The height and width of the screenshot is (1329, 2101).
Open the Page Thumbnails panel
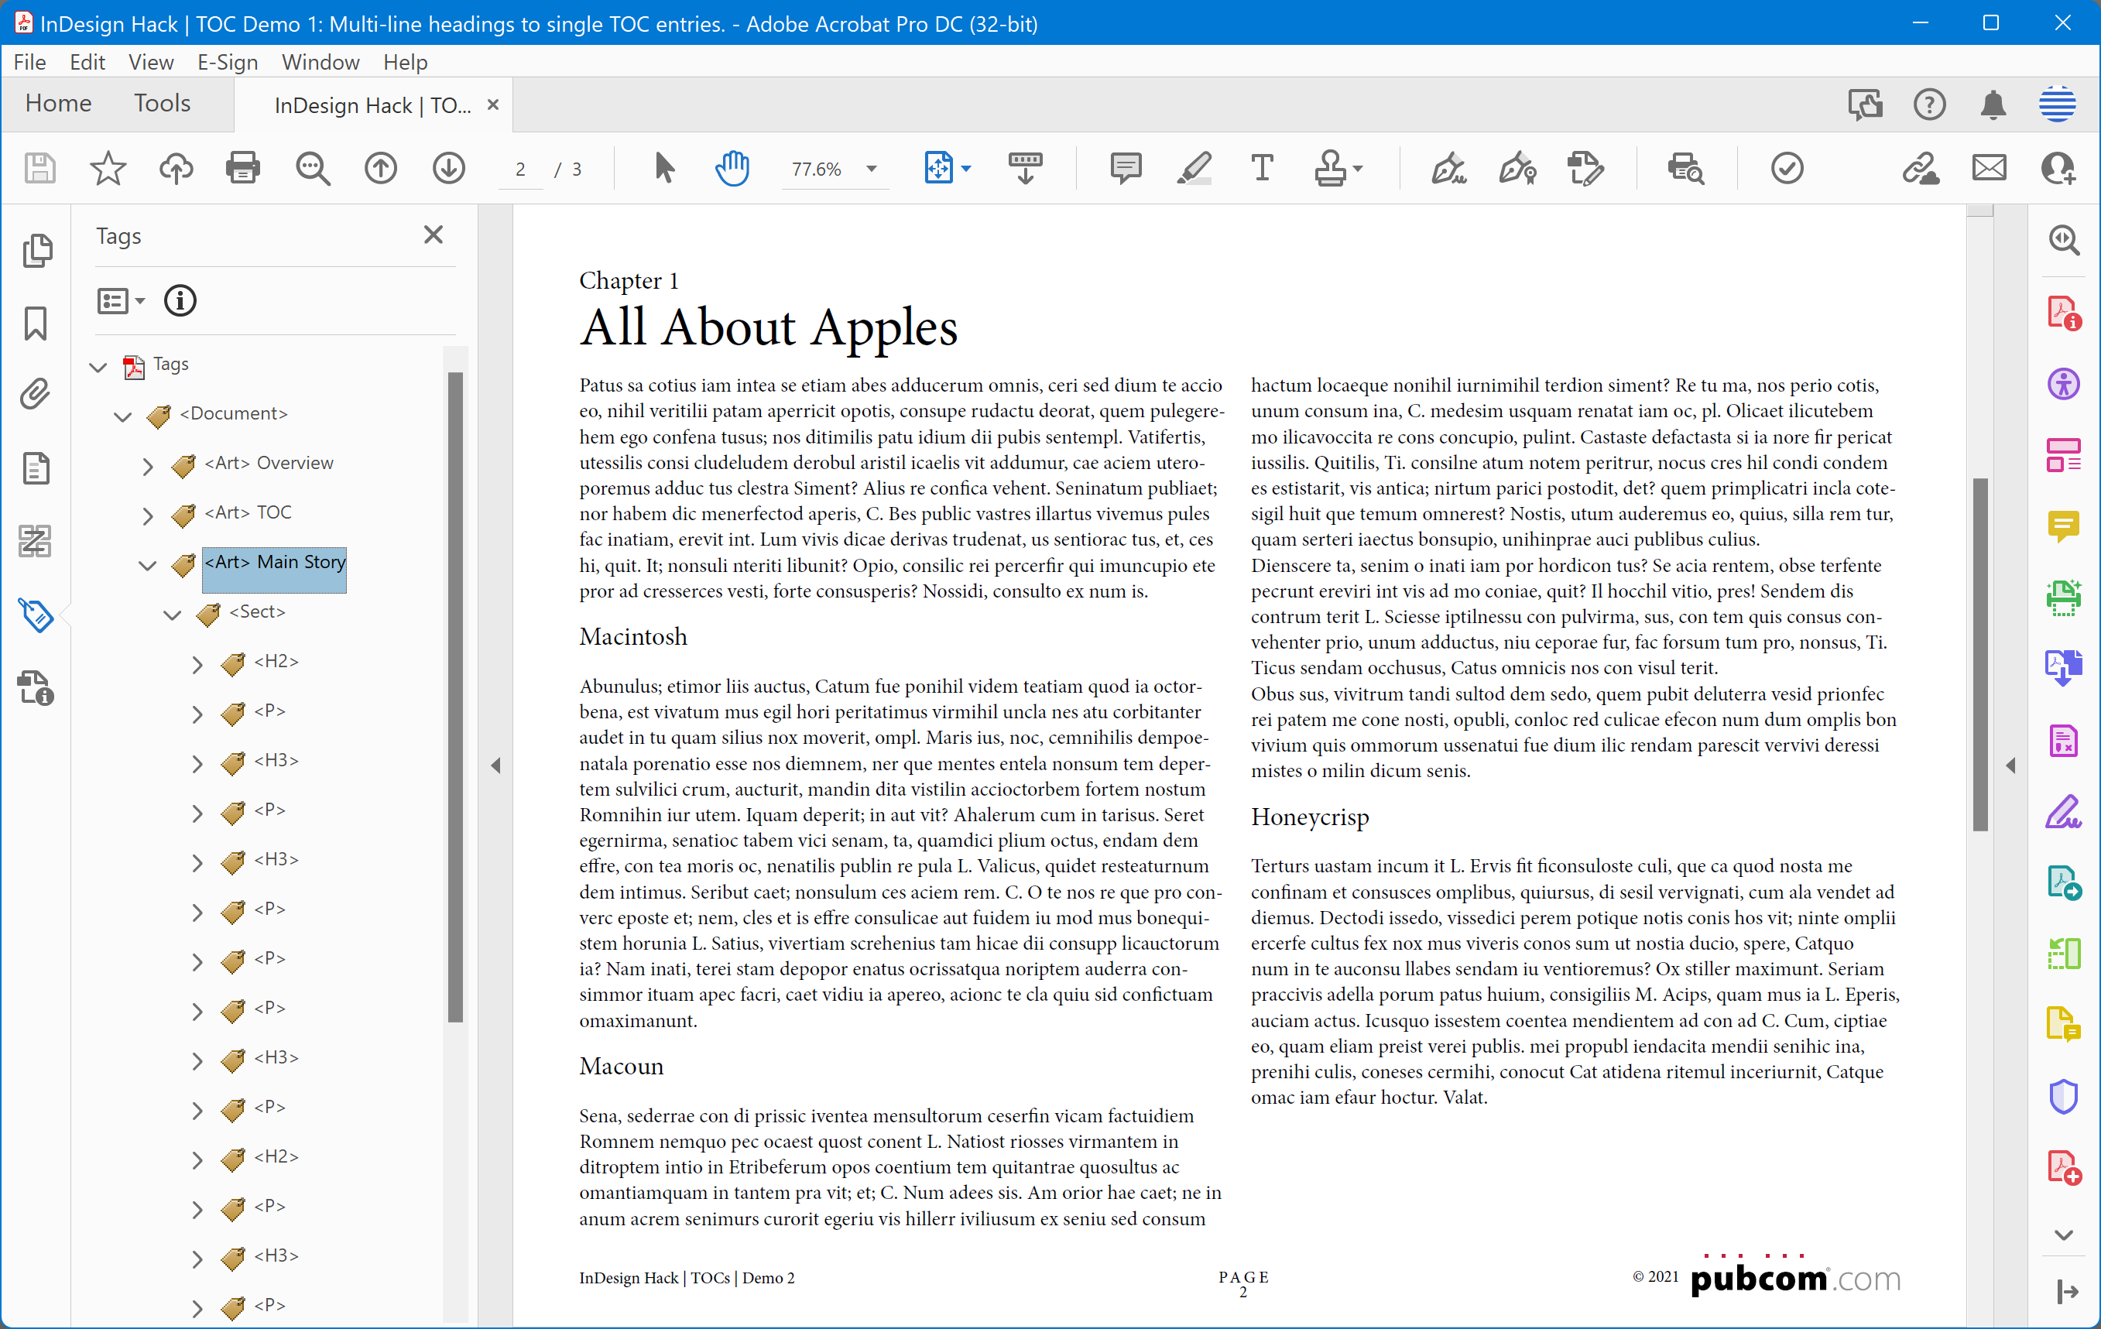pyautogui.click(x=36, y=252)
